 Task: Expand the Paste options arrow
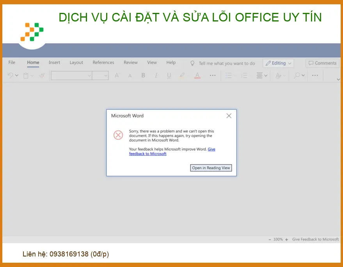tap(32, 76)
